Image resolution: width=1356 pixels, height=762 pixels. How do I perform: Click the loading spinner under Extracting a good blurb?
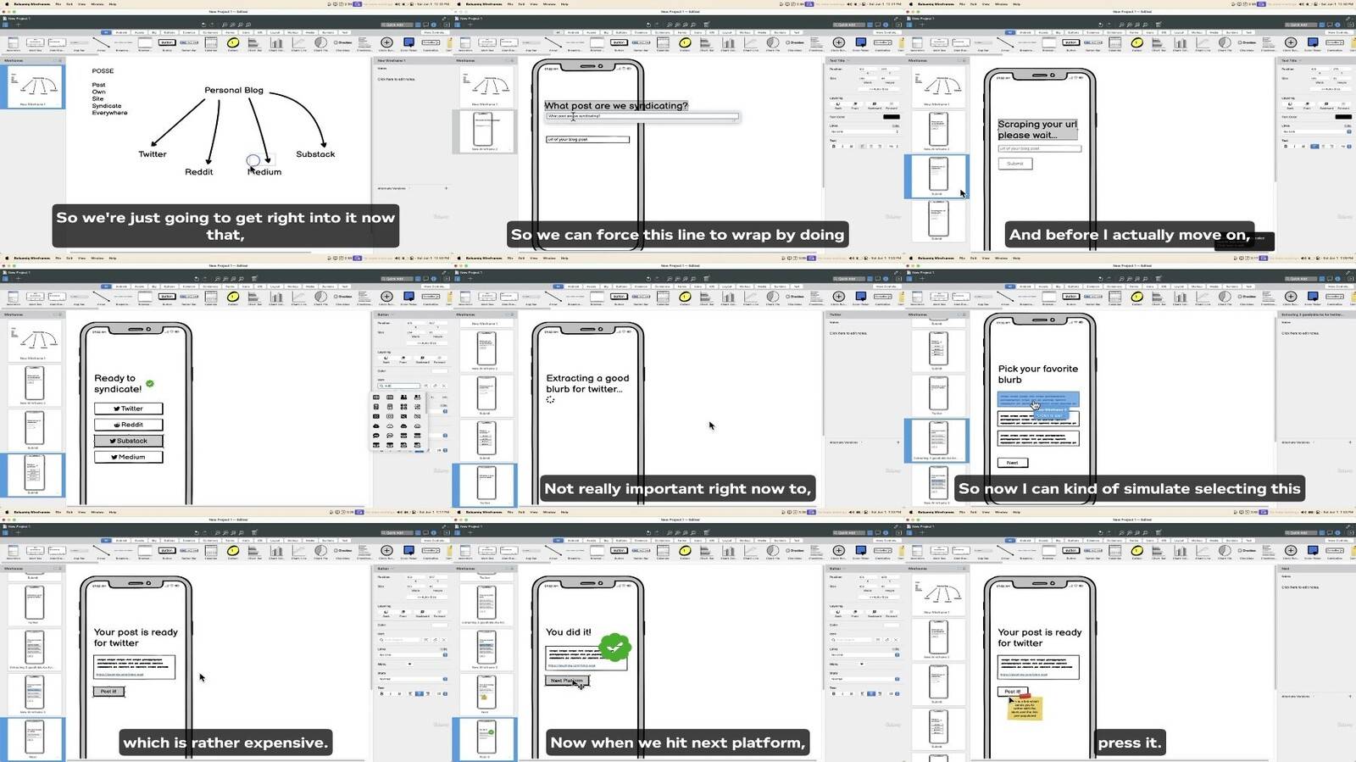click(550, 400)
